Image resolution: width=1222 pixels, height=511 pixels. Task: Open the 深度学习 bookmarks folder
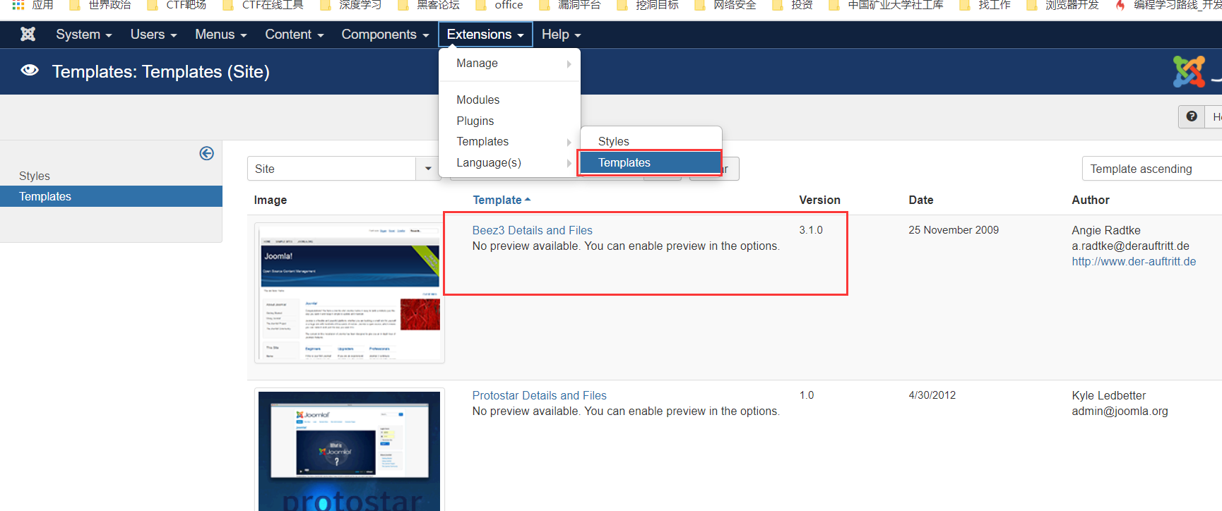tap(350, 5)
